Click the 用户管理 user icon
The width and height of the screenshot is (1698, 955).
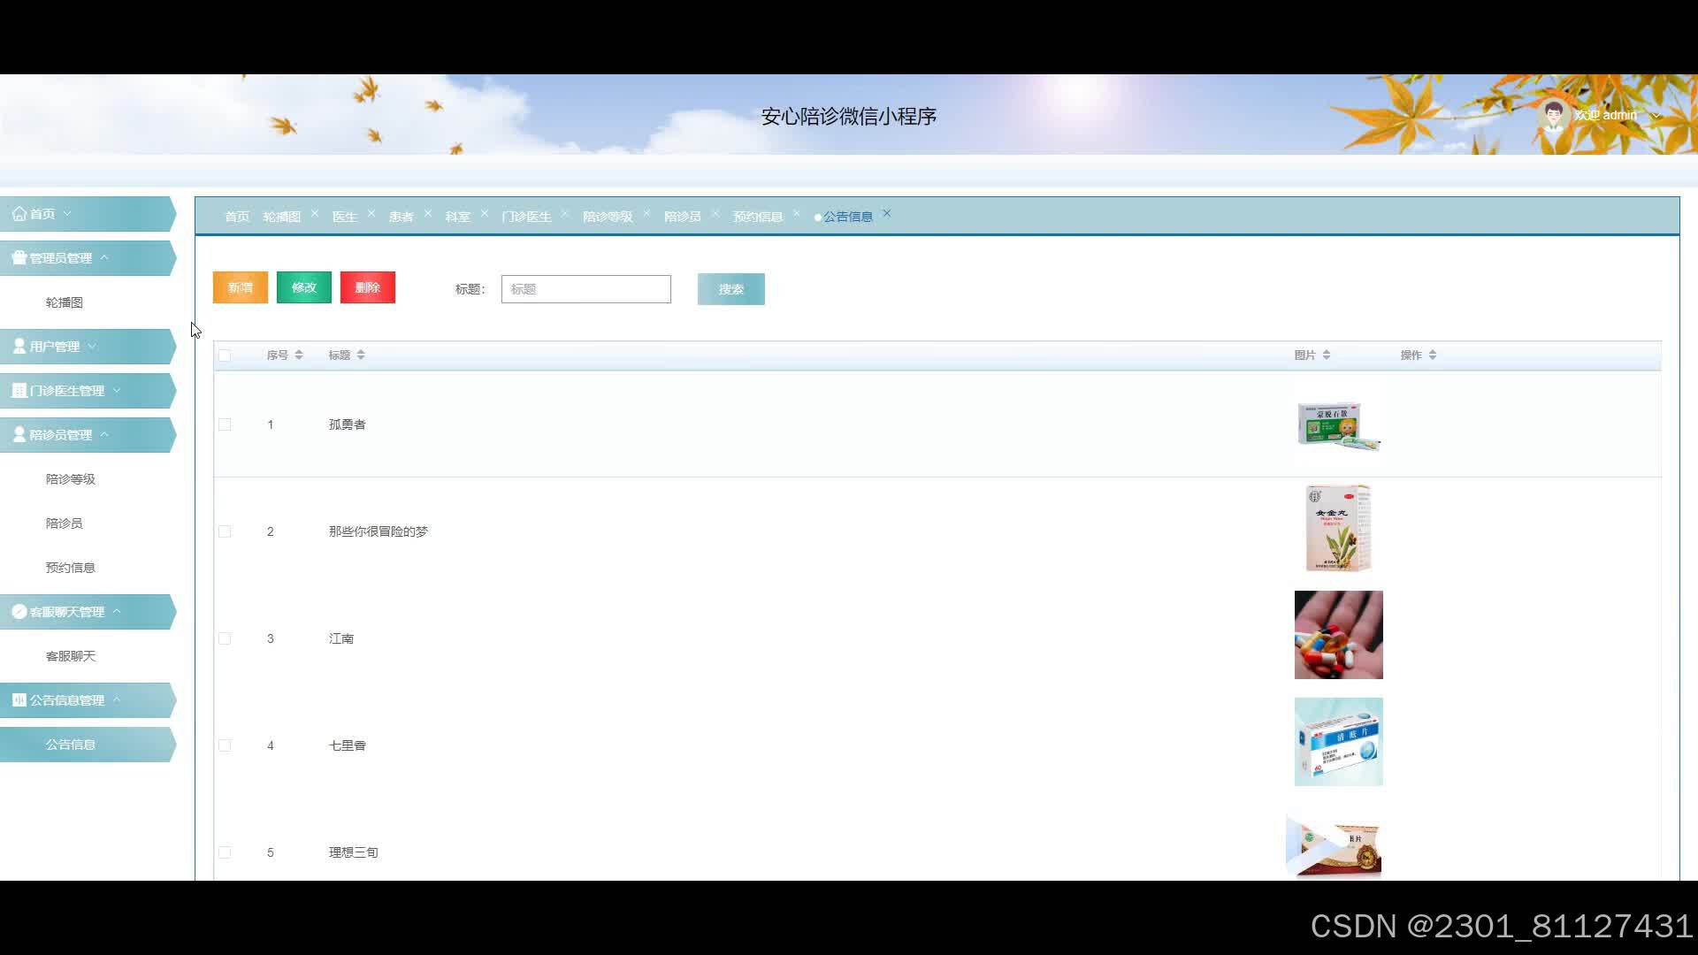(x=19, y=347)
